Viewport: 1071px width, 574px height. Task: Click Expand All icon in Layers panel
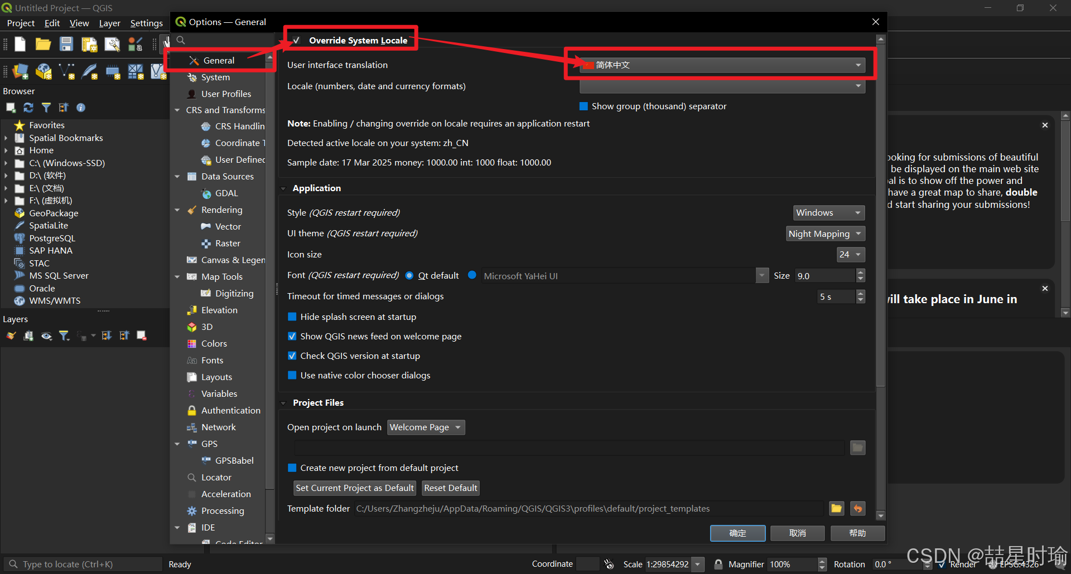(107, 335)
